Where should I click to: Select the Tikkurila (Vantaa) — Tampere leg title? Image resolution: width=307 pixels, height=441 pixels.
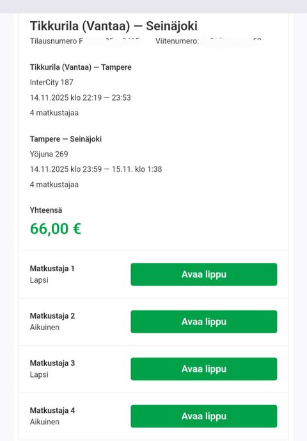click(x=81, y=67)
